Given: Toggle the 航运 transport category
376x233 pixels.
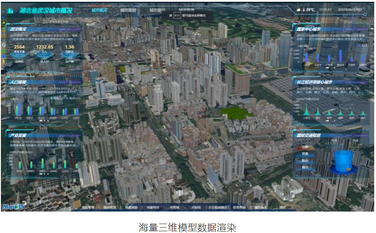Looking at the screenshot, I should (x=305, y=161).
